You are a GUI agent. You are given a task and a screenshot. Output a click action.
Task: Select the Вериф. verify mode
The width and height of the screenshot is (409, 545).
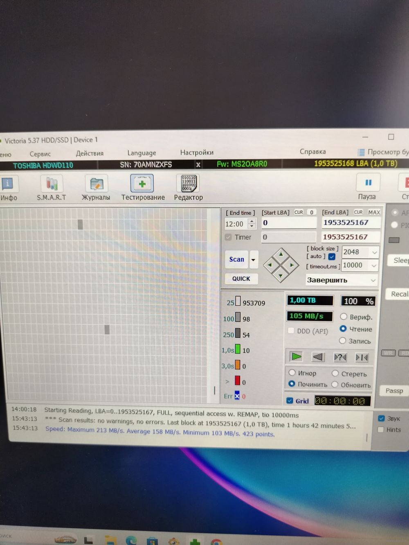[344, 316]
